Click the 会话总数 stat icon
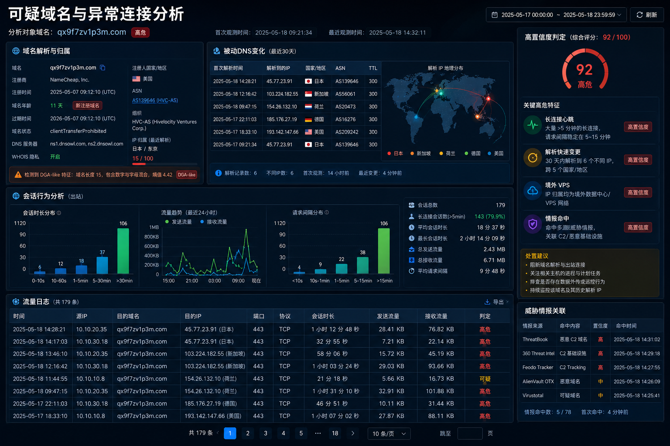 tap(411, 205)
